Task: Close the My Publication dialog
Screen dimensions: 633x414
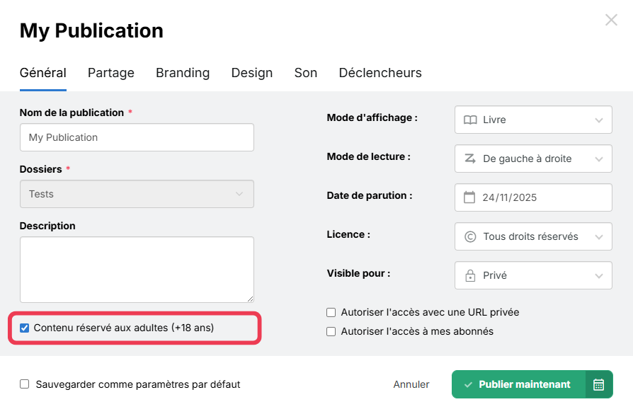Action: (x=611, y=20)
